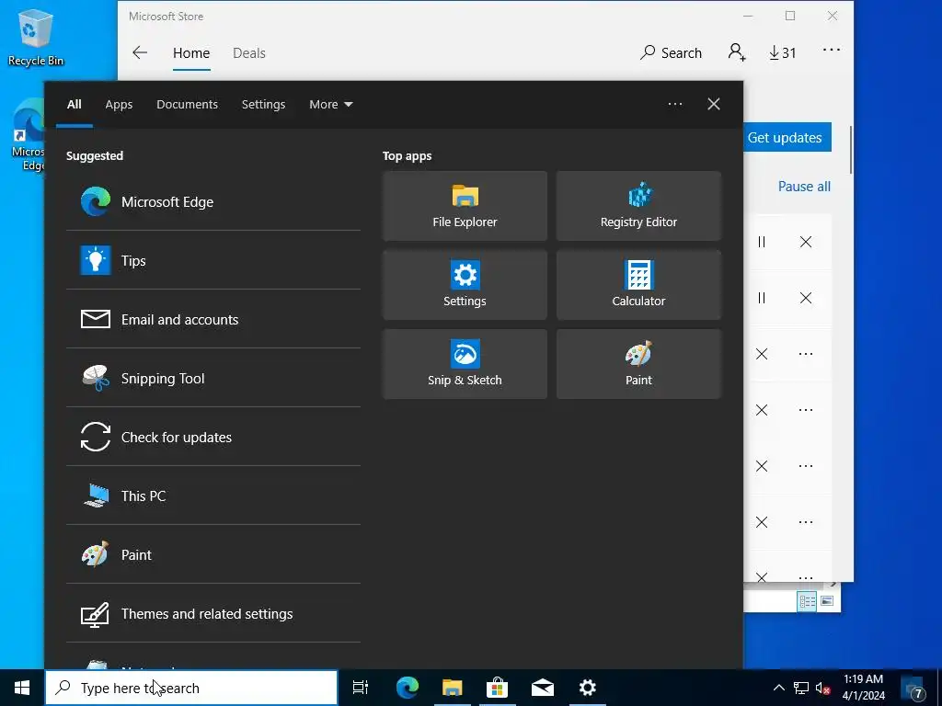Image resolution: width=942 pixels, height=706 pixels.
Task: Close the search panel
Action: click(714, 105)
